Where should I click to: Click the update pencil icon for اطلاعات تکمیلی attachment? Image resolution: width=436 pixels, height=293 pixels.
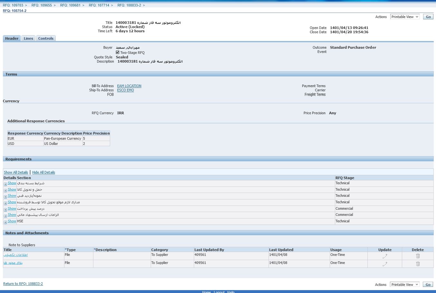coord(385,256)
